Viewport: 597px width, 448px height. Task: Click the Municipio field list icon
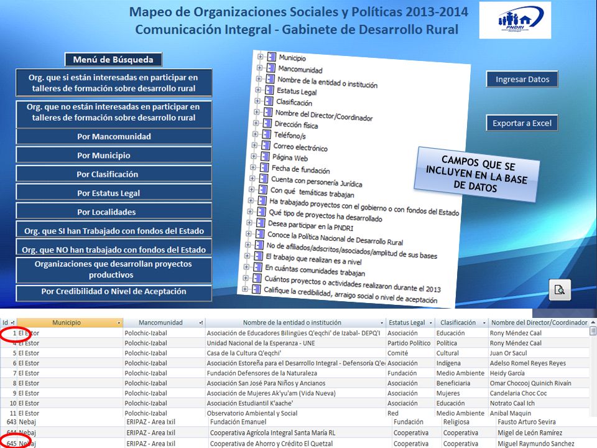272,57
